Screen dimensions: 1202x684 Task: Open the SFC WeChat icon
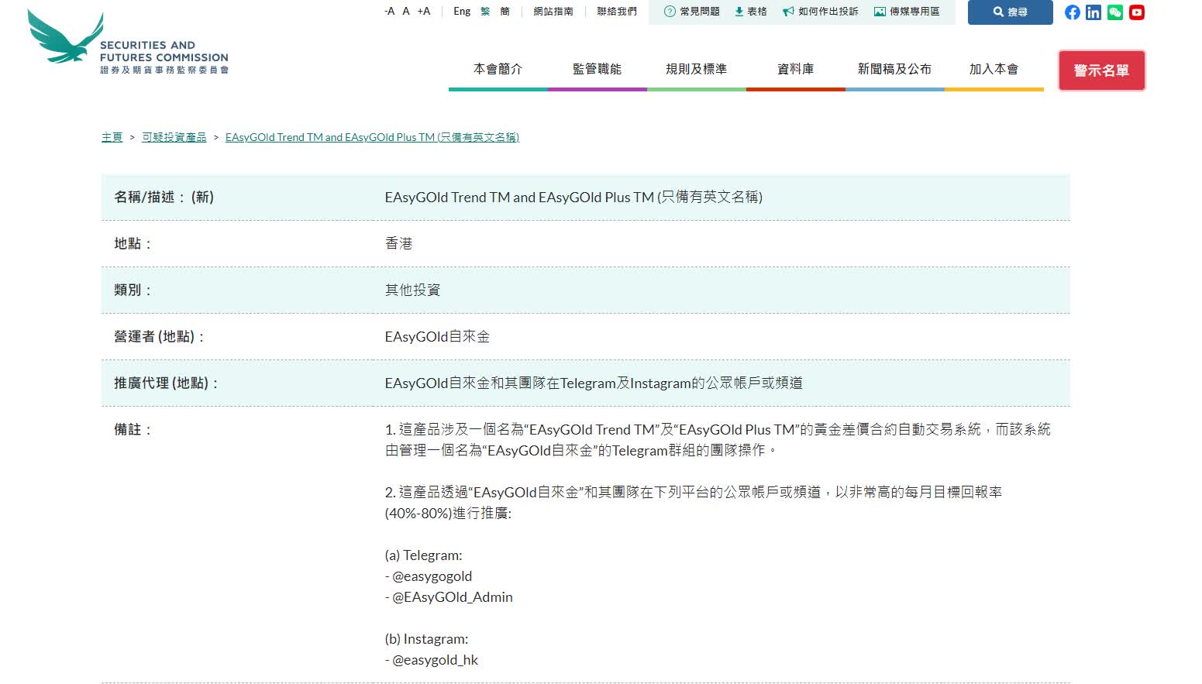tap(1115, 12)
